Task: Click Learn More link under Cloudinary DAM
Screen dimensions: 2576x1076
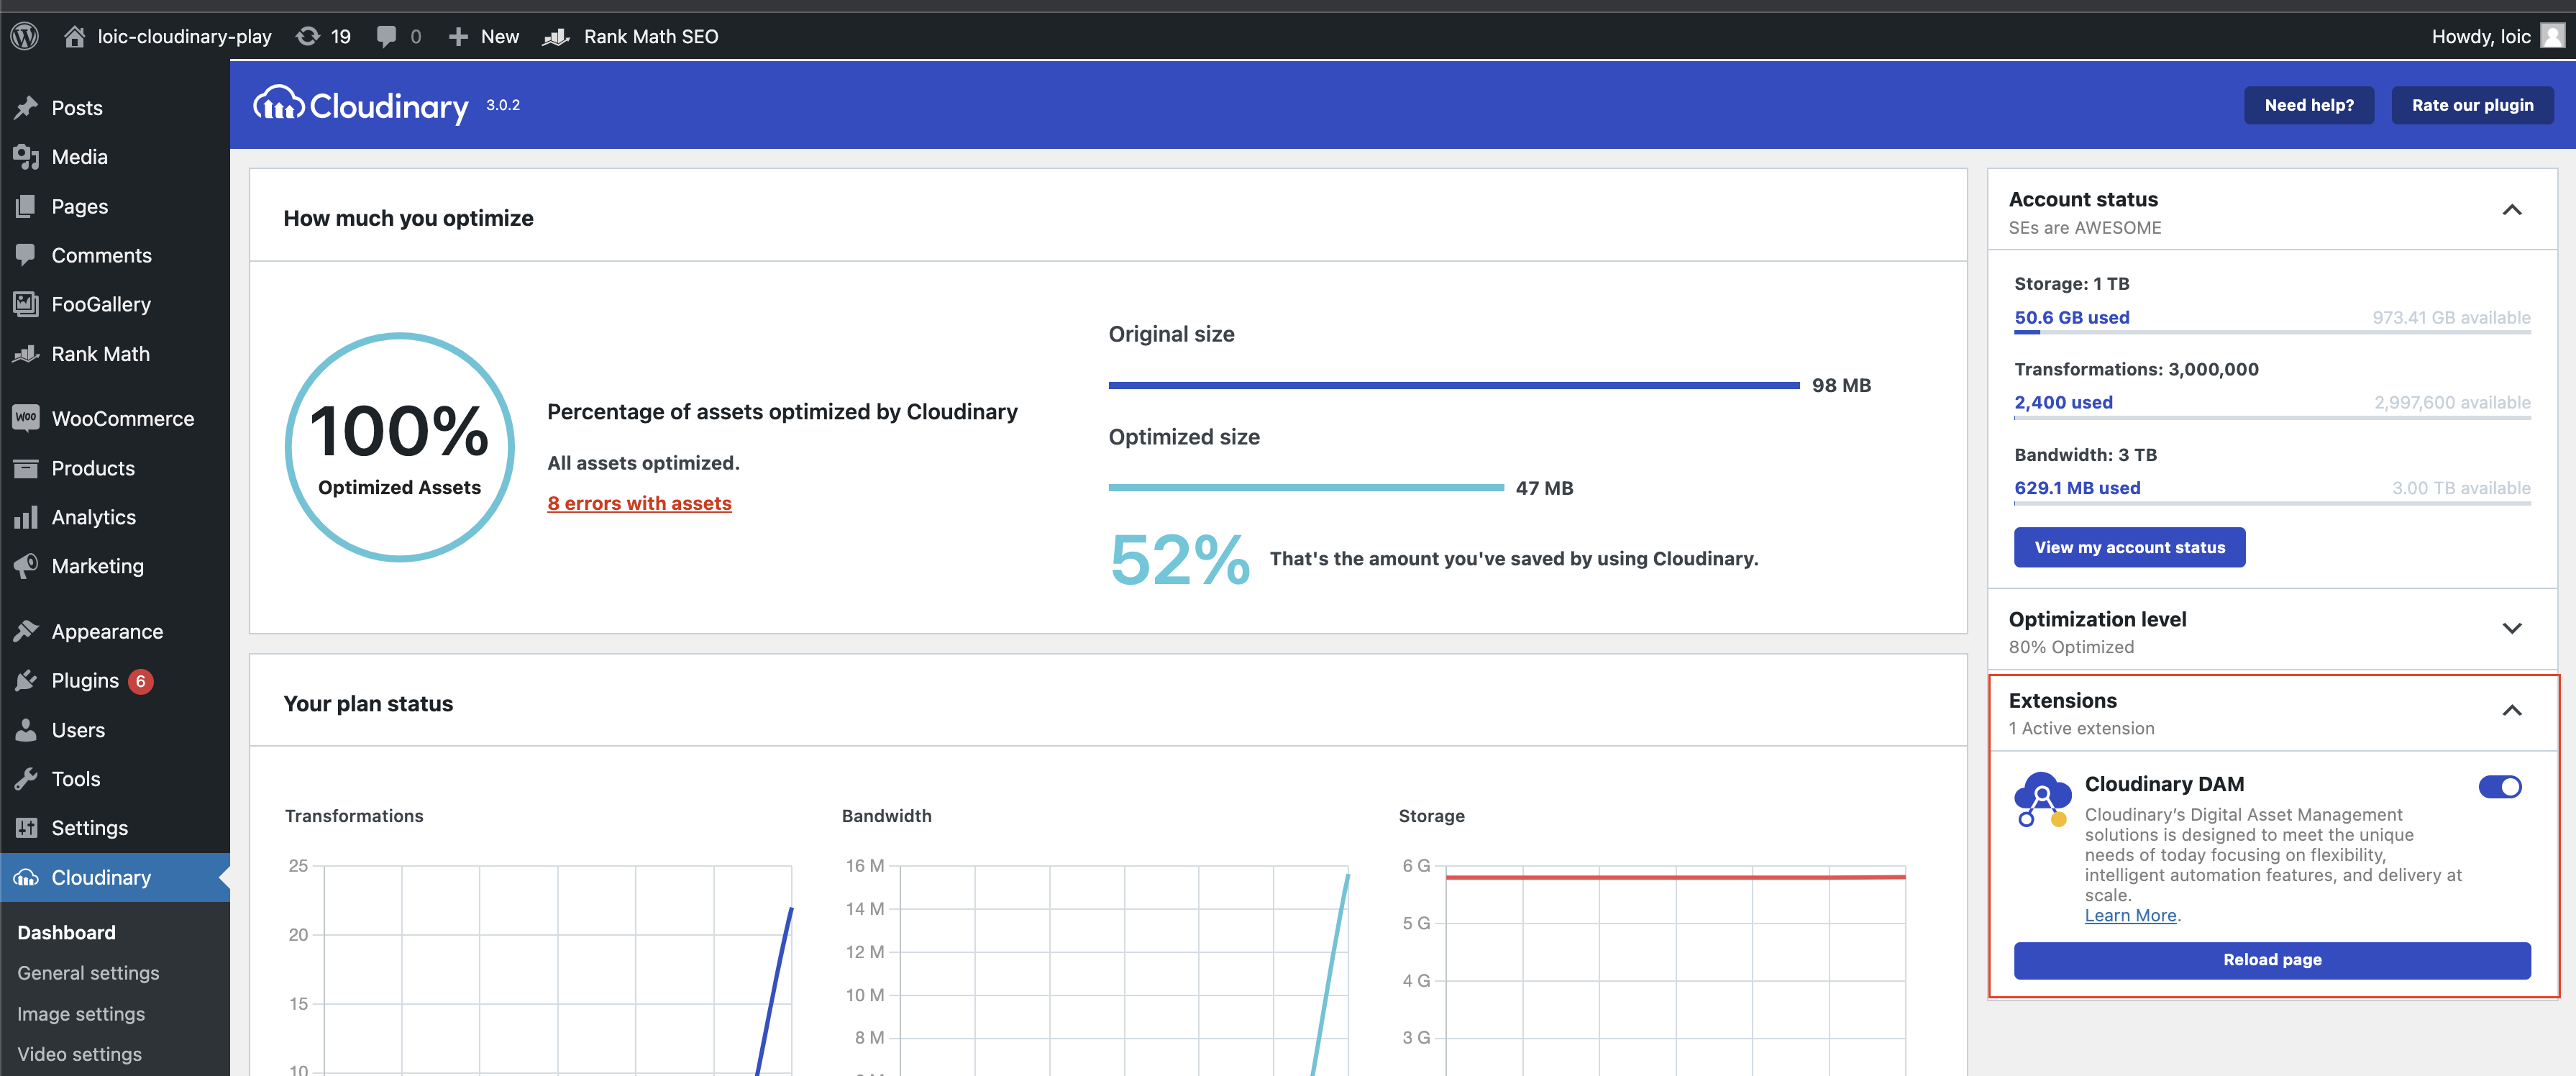Action: 2130,915
